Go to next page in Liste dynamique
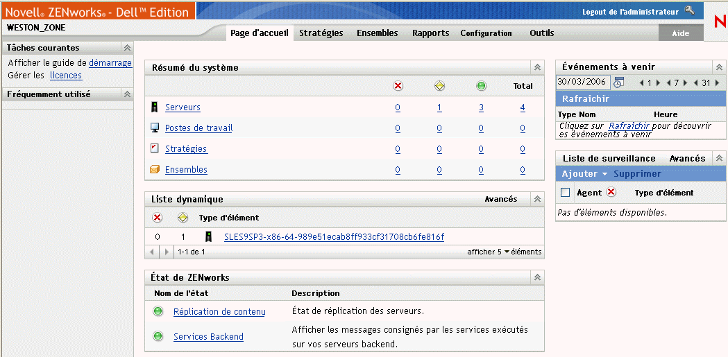Screen dimensions: 728x357 click(x=167, y=252)
